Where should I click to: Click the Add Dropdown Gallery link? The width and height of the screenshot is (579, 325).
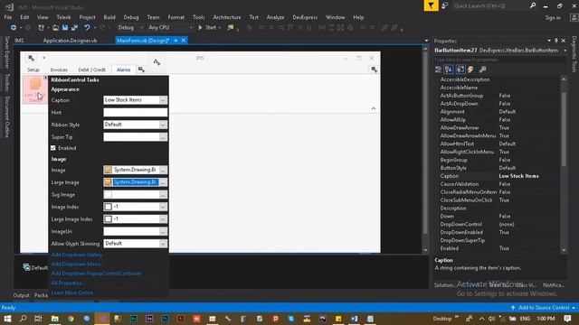77,255
